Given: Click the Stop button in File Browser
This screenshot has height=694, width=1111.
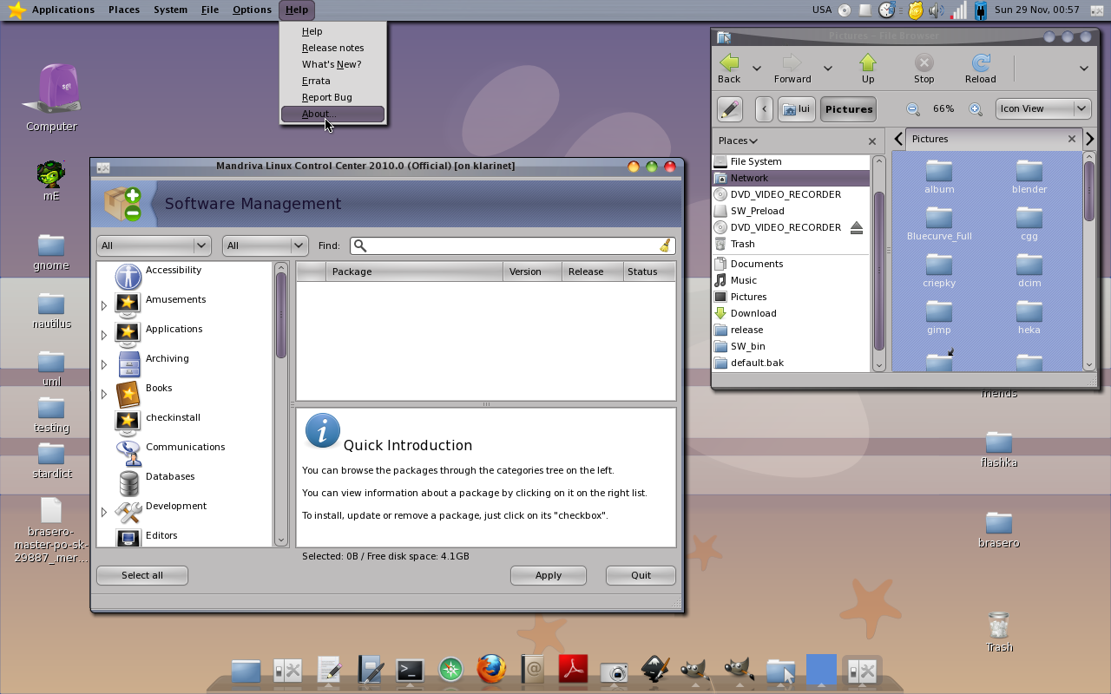Looking at the screenshot, I should (x=924, y=69).
